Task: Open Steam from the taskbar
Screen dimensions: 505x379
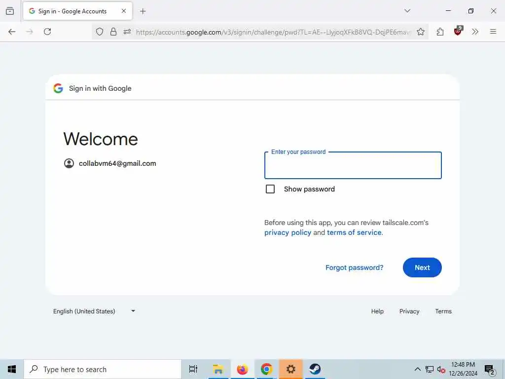Action: [315, 369]
